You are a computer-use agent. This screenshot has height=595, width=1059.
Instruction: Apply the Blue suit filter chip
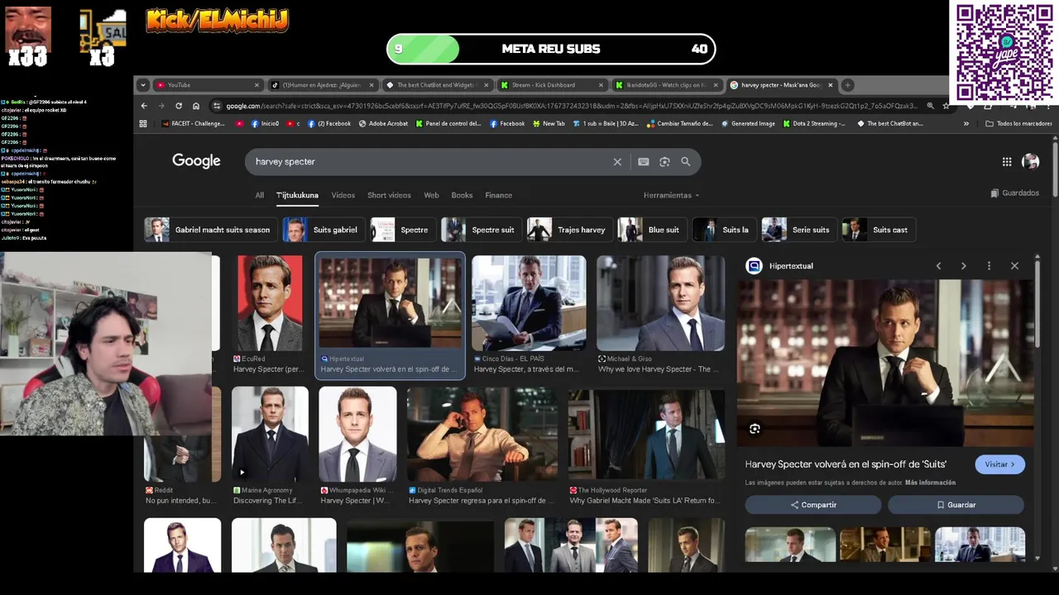pyautogui.click(x=652, y=230)
